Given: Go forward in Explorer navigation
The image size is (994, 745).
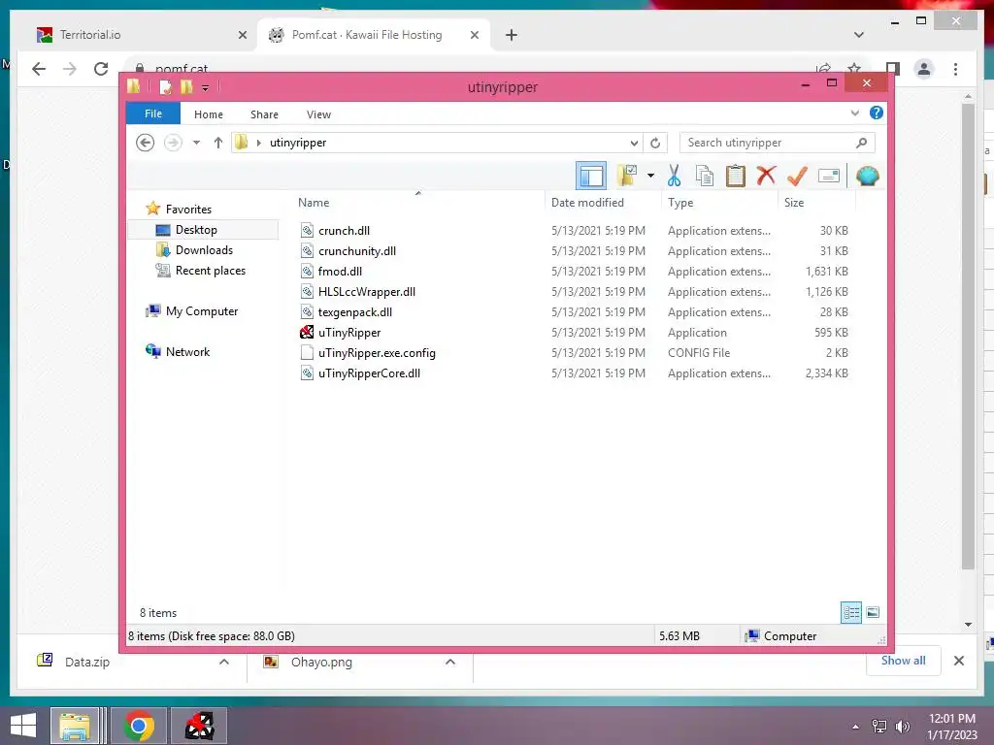Looking at the screenshot, I should click(x=173, y=143).
